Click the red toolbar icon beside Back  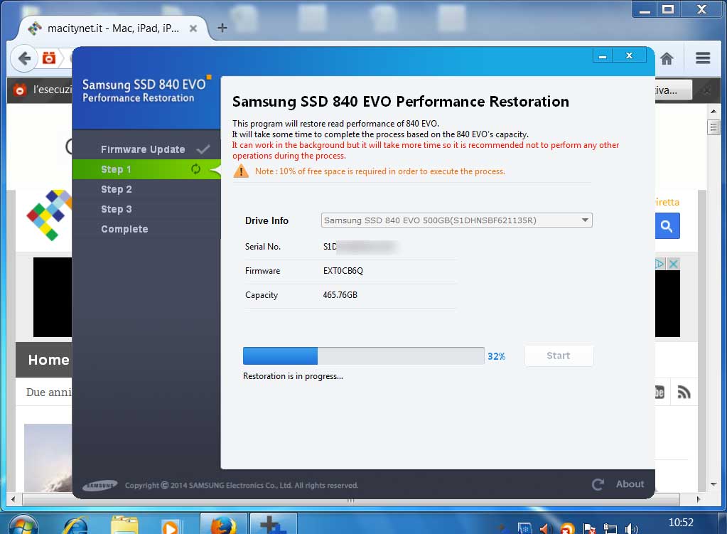point(49,58)
